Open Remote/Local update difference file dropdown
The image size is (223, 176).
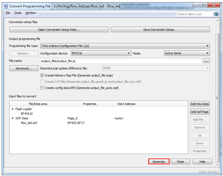(x=156, y=68)
